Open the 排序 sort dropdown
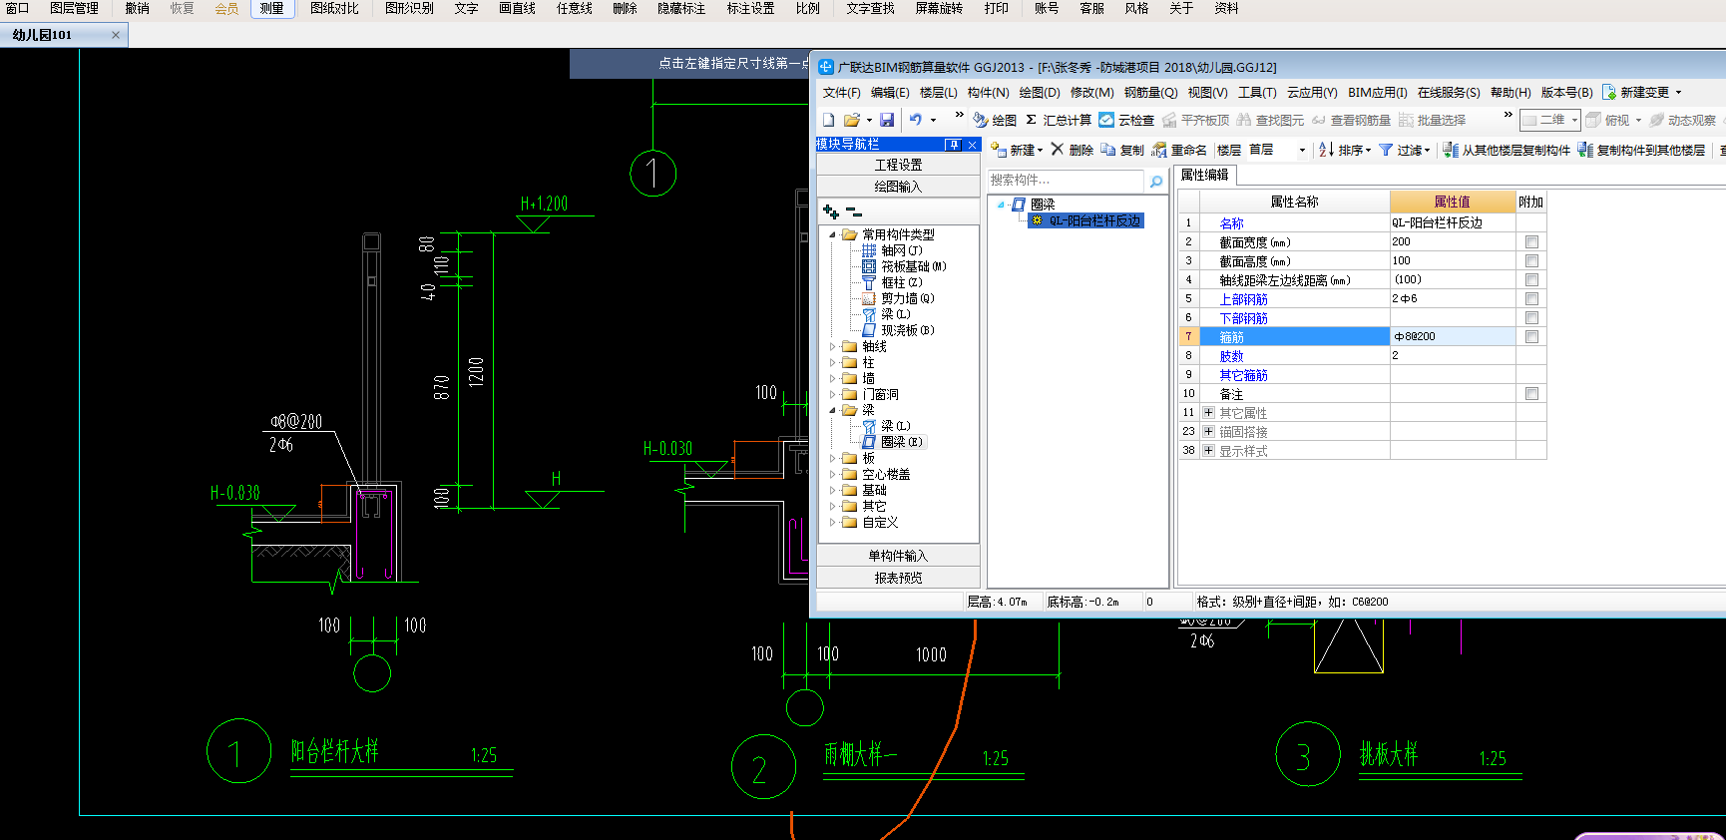This screenshot has width=1726, height=840. tap(1345, 150)
